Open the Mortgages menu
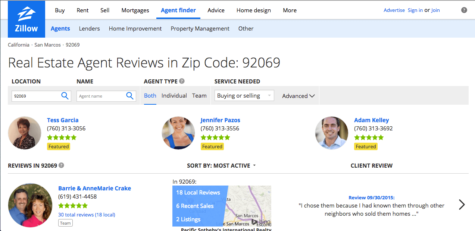475x231 pixels. pos(135,10)
